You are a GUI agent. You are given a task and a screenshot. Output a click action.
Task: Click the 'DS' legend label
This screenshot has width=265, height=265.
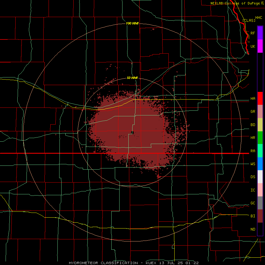(253, 177)
